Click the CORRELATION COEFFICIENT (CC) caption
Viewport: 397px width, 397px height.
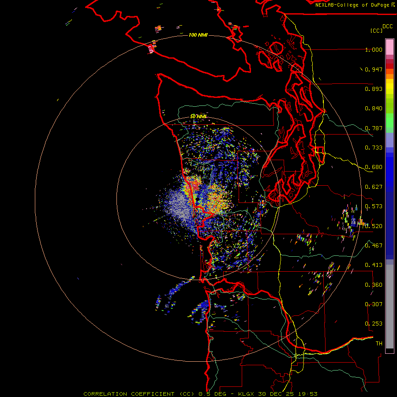coord(139,394)
